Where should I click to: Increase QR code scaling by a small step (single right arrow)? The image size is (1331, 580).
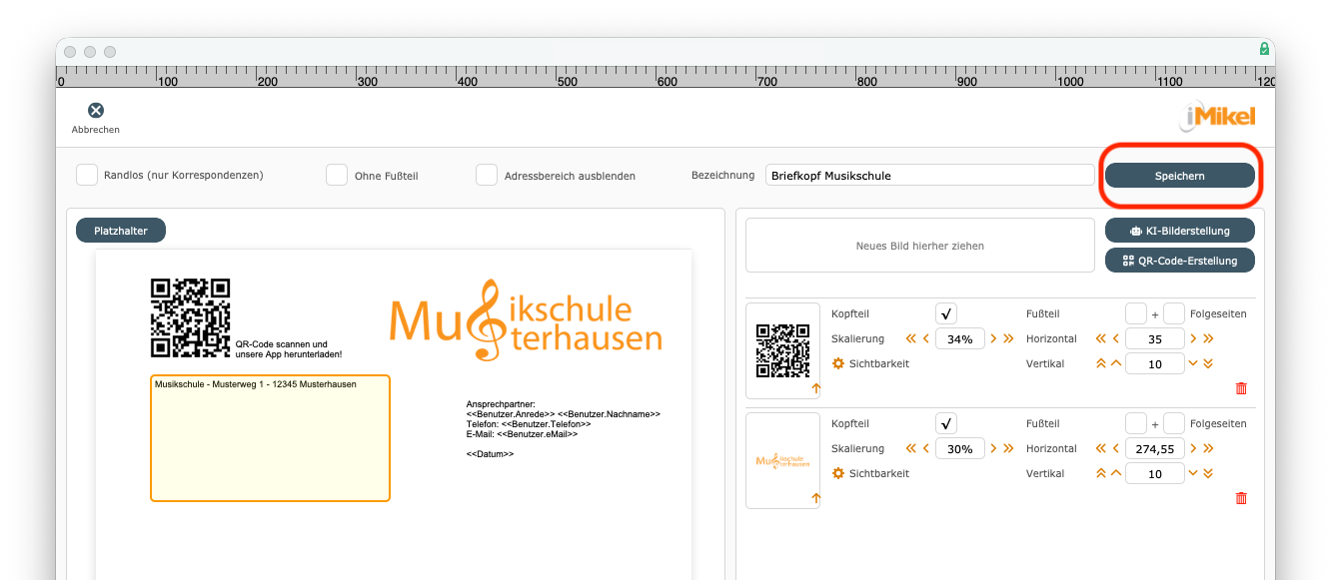(993, 338)
